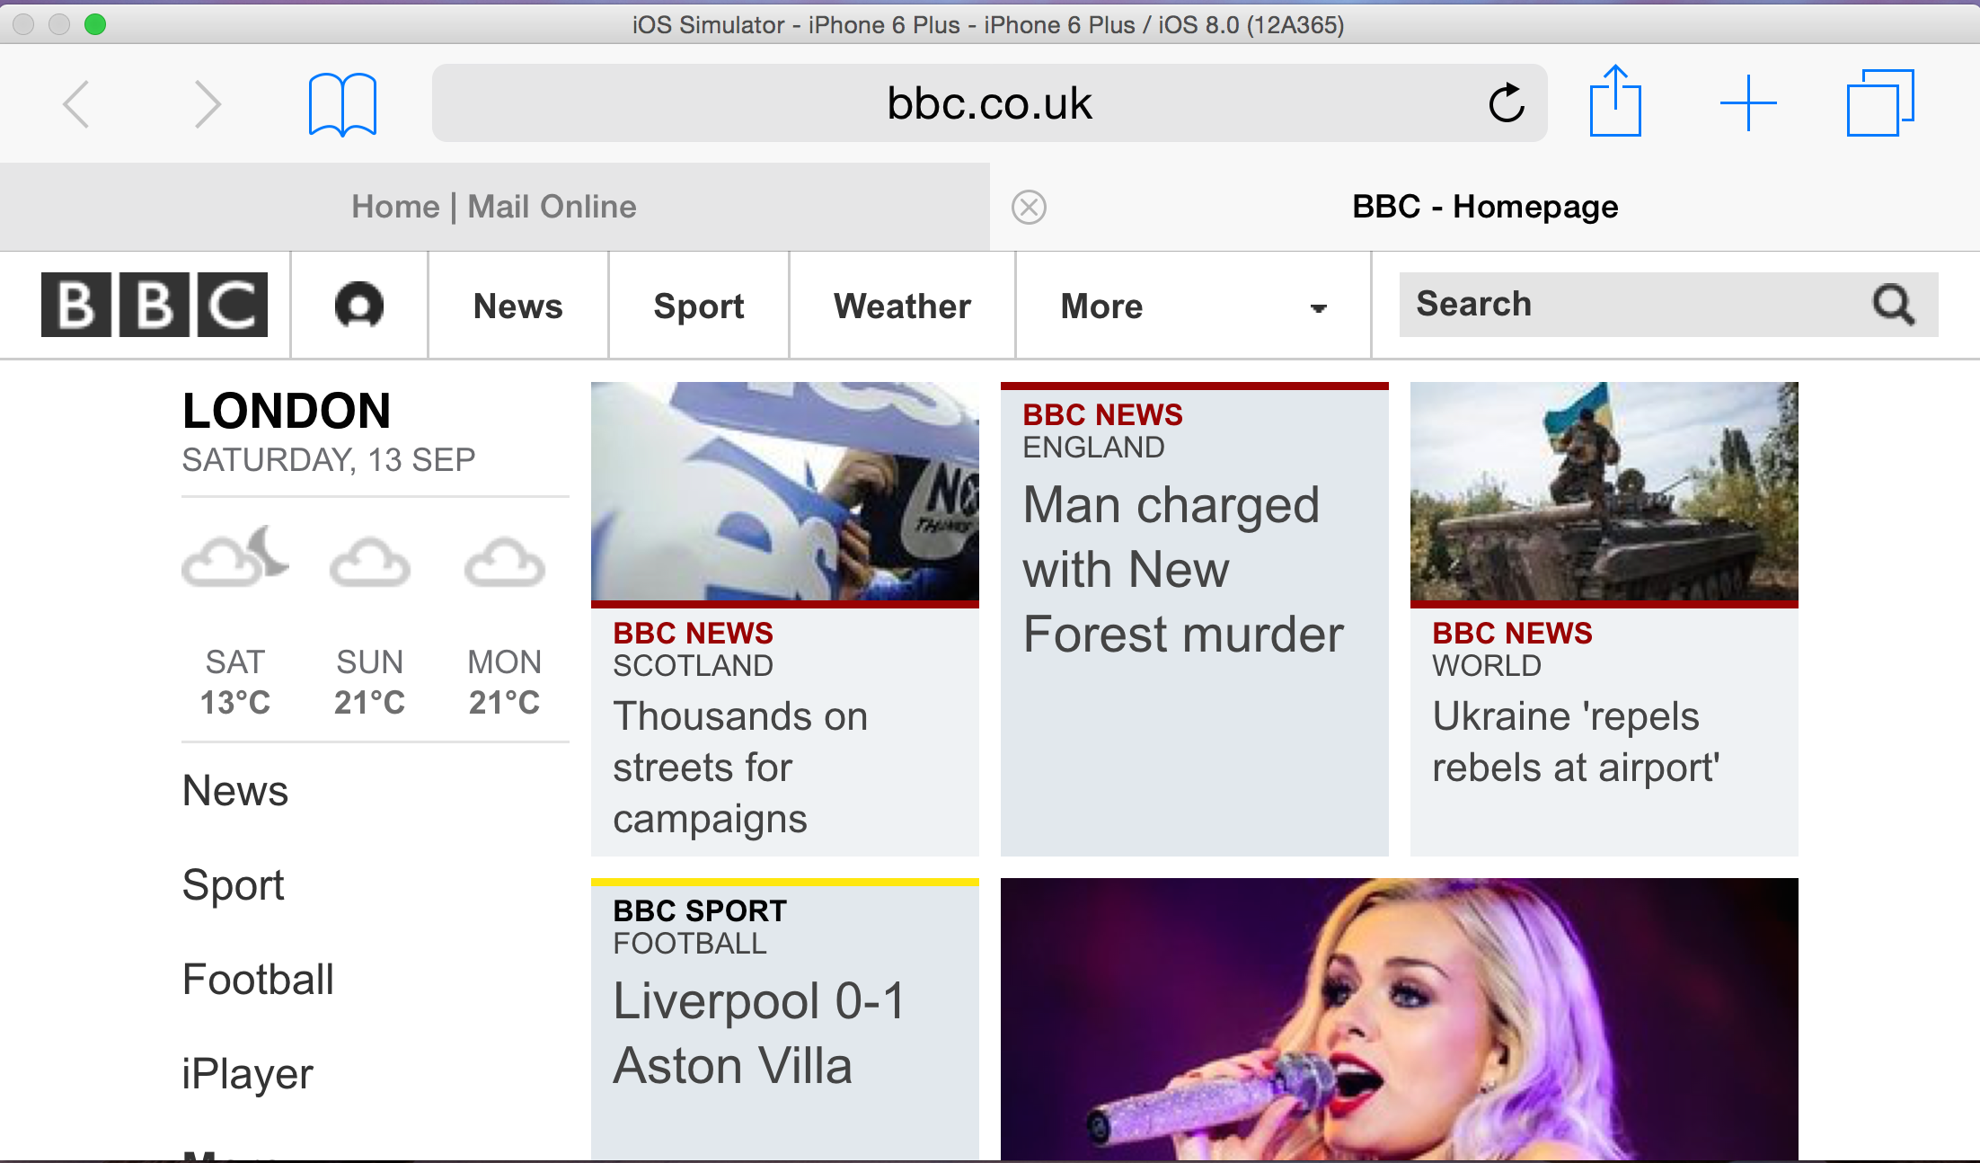Open the Sport link in left sidebar

pyautogui.click(x=234, y=885)
